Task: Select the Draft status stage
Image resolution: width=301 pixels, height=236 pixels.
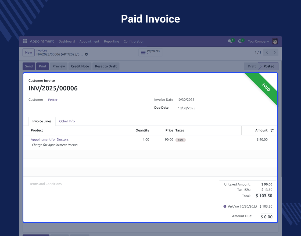Action: pyautogui.click(x=252, y=66)
